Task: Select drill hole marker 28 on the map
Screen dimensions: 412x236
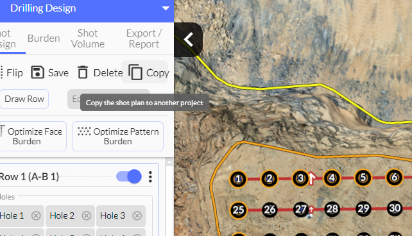Action: (332, 209)
